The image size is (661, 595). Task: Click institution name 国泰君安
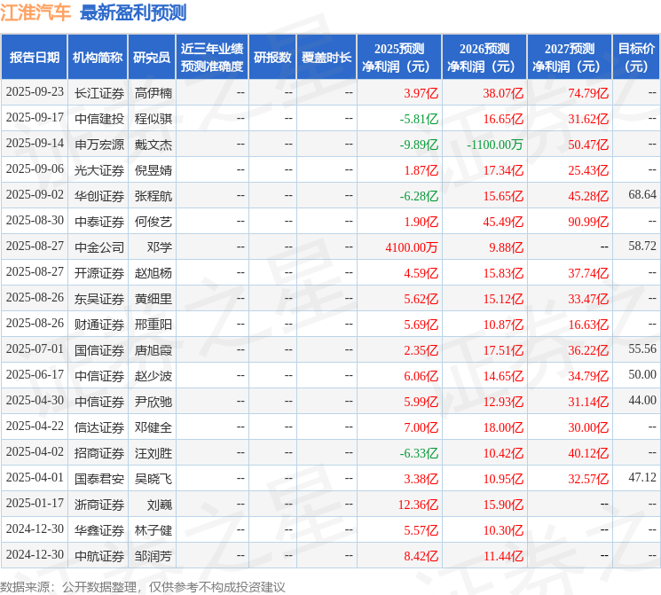pos(99,479)
